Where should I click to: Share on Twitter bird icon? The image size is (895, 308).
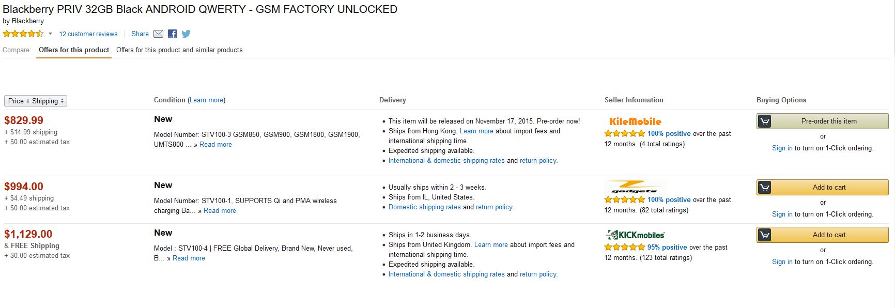(186, 34)
